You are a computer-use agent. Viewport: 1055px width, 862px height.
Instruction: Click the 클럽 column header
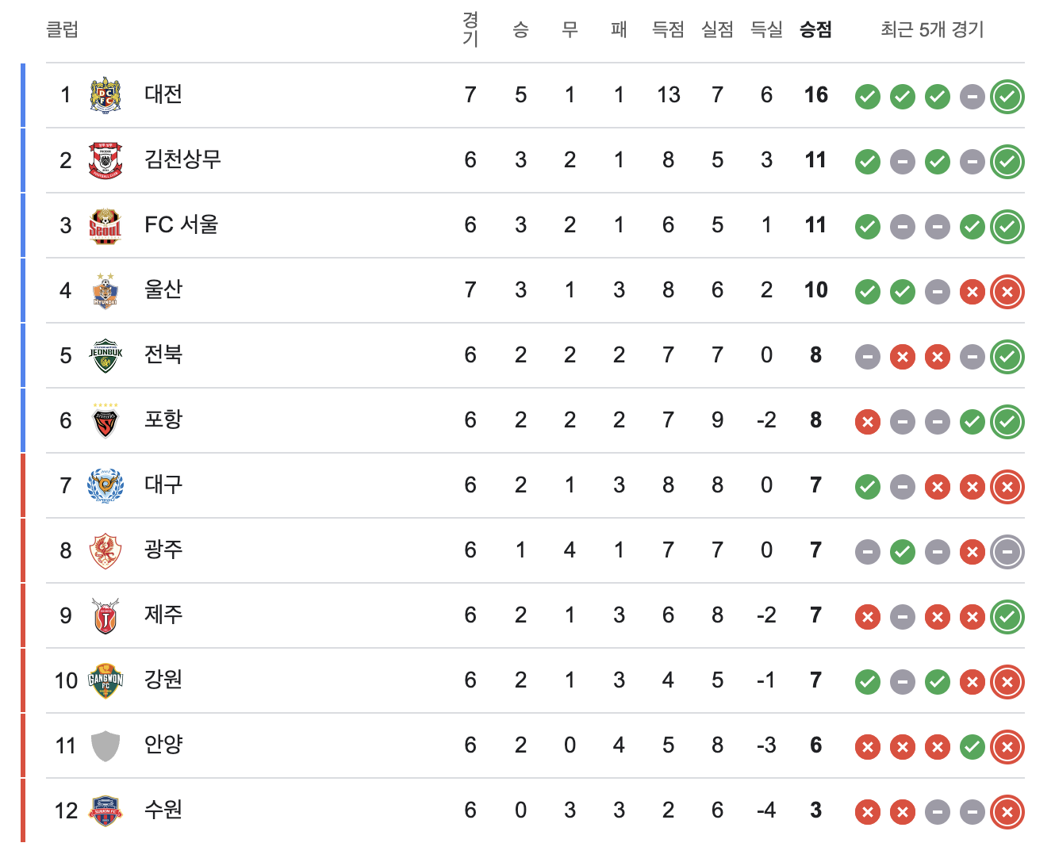click(x=63, y=30)
